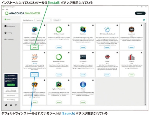The height and width of the screenshot is (115, 149).
Task: Open the Help menu
Action: pyautogui.click(x=7, y=10)
